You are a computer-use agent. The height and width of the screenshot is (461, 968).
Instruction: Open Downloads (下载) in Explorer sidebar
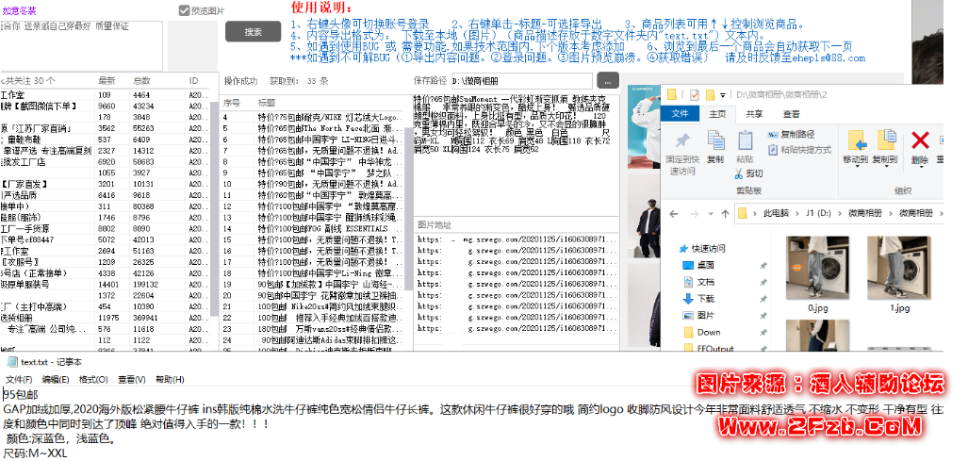pos(697,299)
